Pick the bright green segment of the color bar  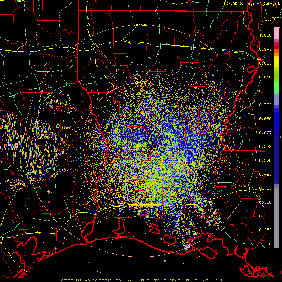[277, 86]
